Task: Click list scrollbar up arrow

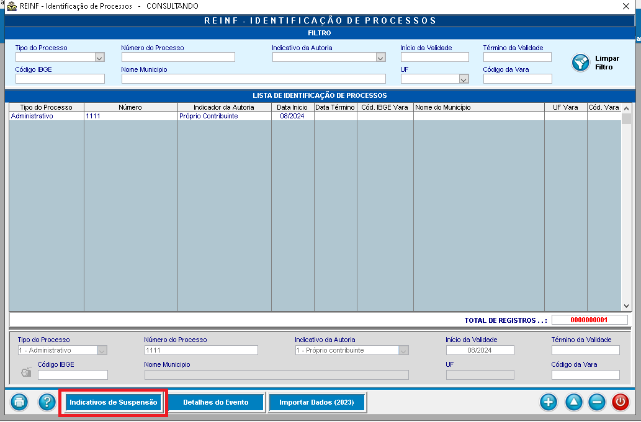Action: pyautogui.click(x=626, y=108)
